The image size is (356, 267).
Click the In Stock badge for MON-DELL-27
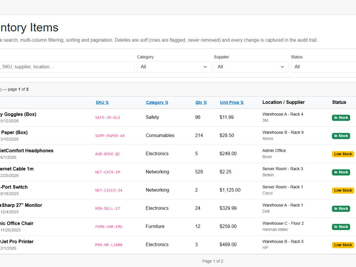click(x=341, y=208)
